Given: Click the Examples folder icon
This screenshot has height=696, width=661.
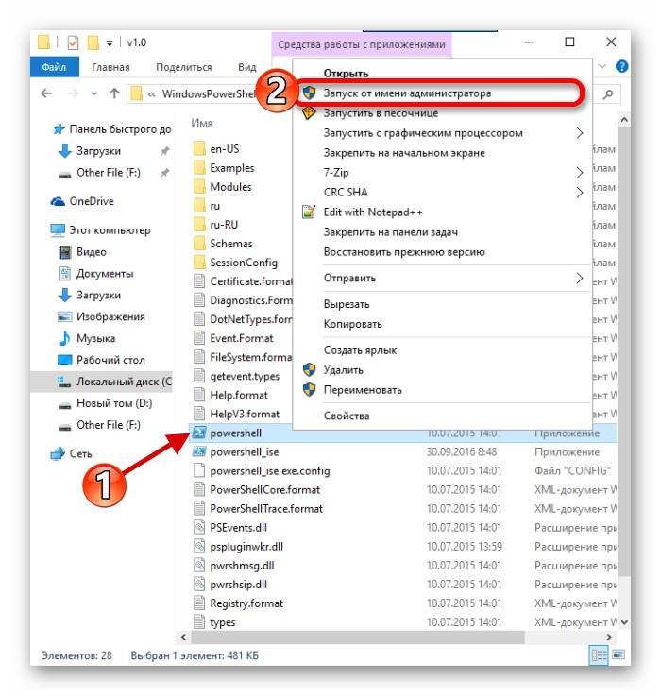Looking at the screenshot, I should click(x=200, y=167).
